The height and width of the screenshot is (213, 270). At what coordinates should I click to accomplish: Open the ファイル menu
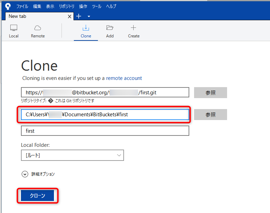[x=22, y=7]
